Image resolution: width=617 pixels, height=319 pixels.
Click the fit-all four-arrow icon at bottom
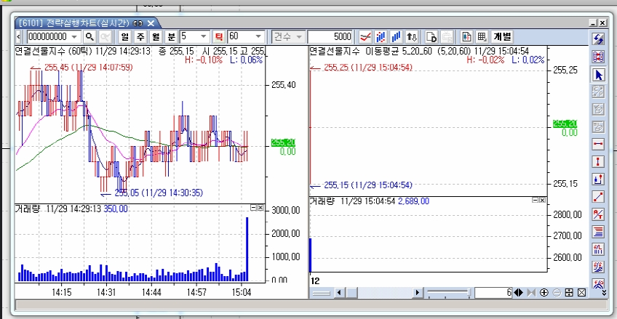[569, 293]
